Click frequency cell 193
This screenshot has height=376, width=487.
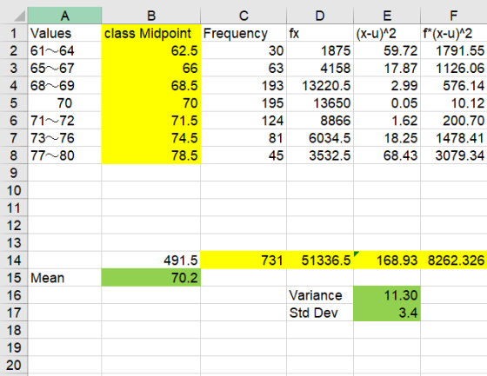tap(243, 86)
